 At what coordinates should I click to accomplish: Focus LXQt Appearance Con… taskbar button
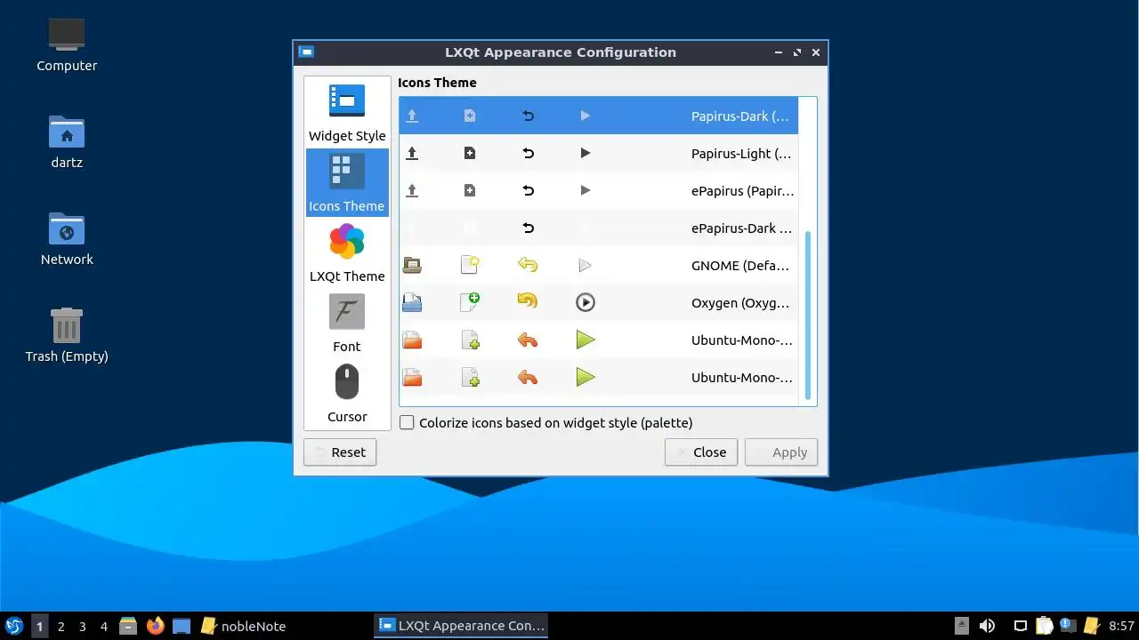461,626
